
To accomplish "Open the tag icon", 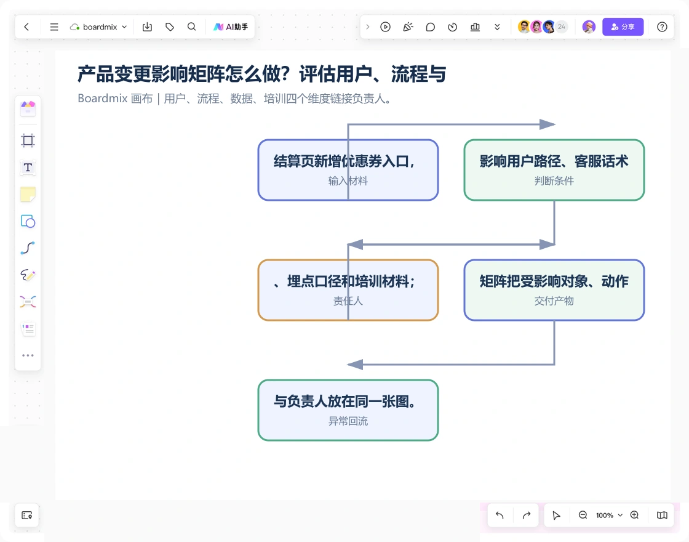I will tap(170, 27).
